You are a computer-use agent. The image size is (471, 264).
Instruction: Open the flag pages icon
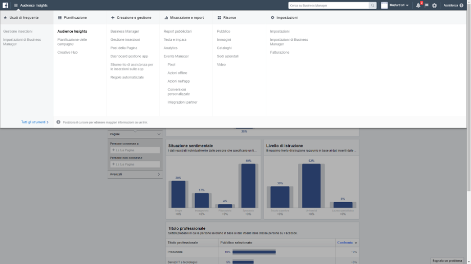[x=426, y=6]
